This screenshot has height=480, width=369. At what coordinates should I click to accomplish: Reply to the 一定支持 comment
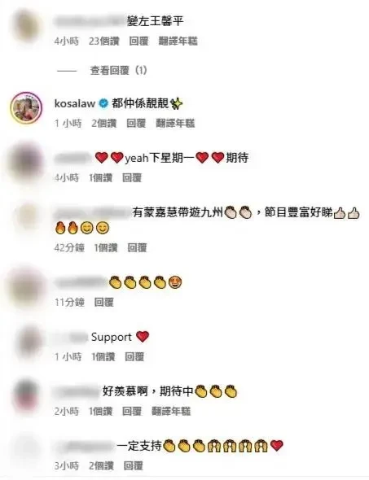point(133,466)
